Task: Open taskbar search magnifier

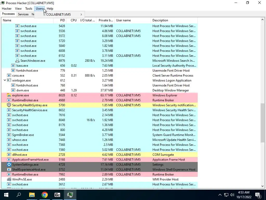Action: click(19, 195)
